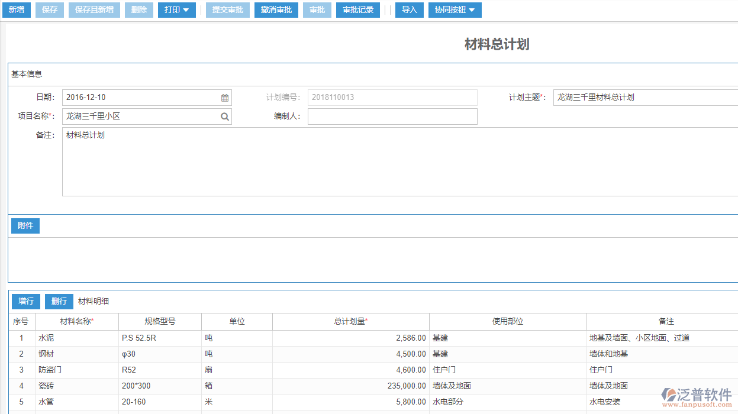Select the 审批 approve button
The height and width of the screenshot is (414, 738).
(317, 9)
